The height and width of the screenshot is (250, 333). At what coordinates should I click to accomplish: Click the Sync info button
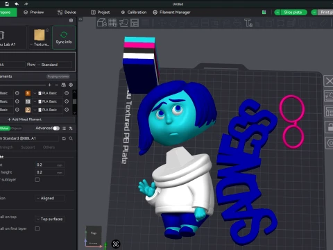point(64,37)
